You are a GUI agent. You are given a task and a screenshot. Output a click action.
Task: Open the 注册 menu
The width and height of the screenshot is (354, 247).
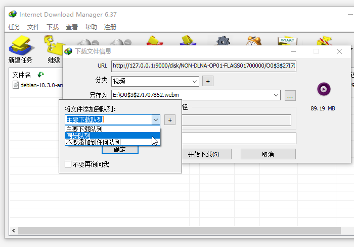click(110, 27)
